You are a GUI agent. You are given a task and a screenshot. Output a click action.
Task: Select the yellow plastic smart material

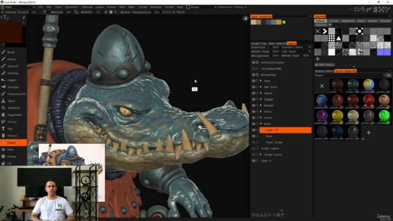click(338, 117)
